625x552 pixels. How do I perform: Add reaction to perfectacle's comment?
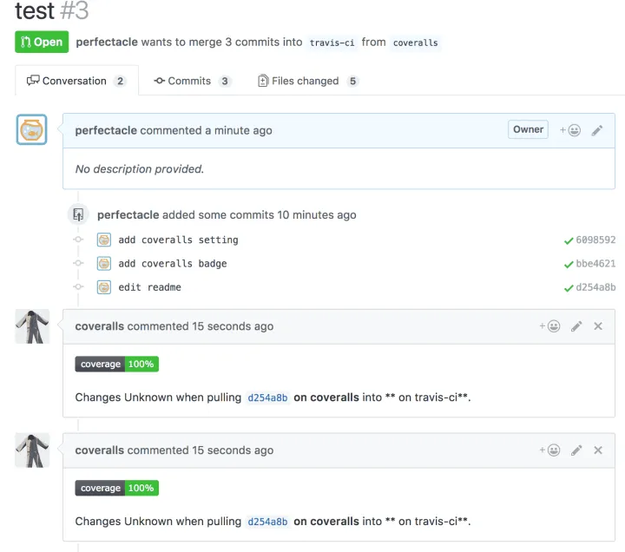click(x=570, y=130)
